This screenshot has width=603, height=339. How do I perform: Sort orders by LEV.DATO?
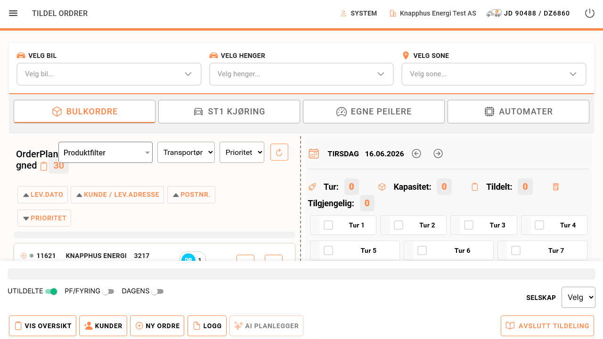[x=43, y=194]
